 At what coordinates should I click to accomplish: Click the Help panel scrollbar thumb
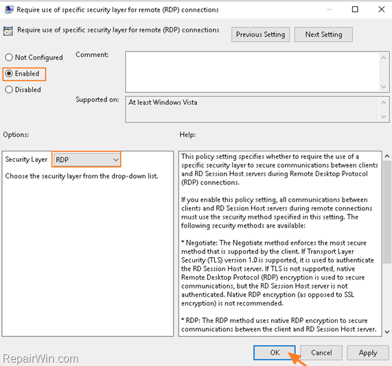[x=387, y=212]
